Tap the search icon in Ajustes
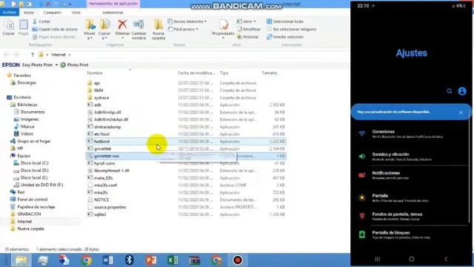Viewport: 474px width, 267px height. (x=450, y=90)
